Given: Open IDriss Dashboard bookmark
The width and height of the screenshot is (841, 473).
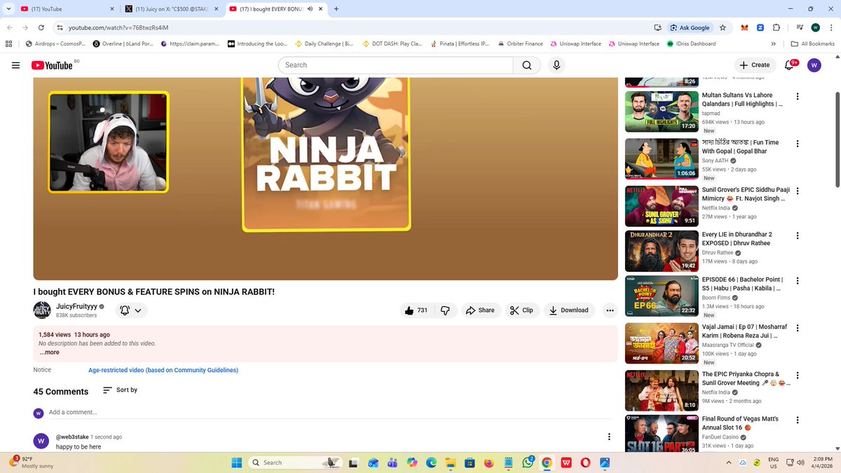Looking at the screenshot, I should pos(691,43).
